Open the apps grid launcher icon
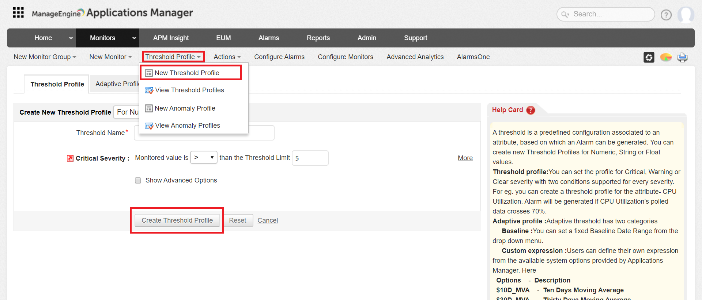 (18, 12)
